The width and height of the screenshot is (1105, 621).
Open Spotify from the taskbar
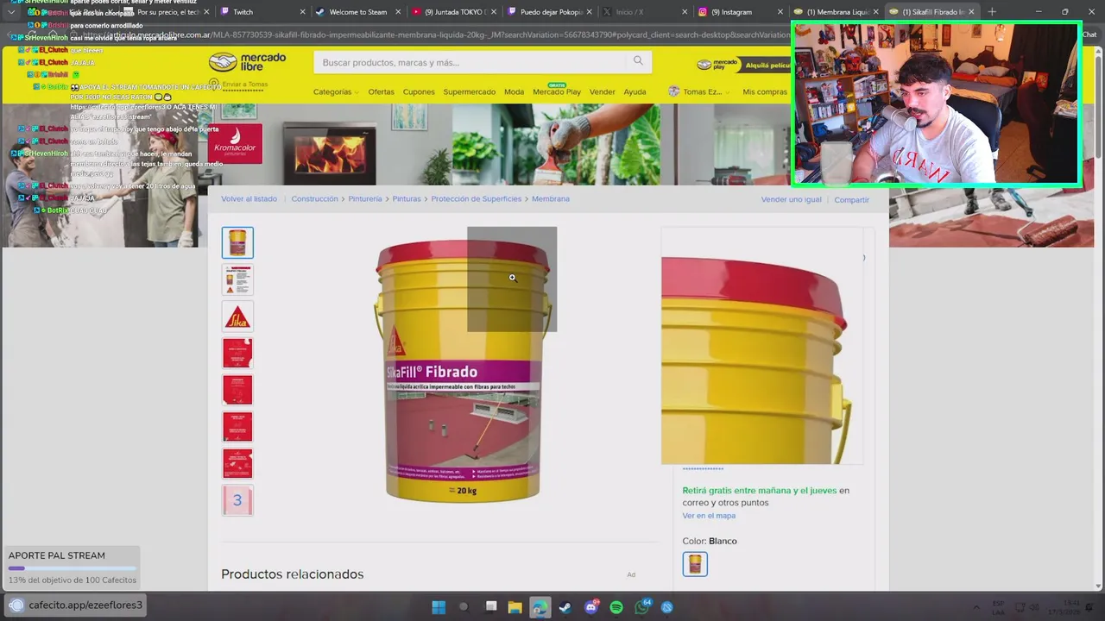[x=616, y=607]
